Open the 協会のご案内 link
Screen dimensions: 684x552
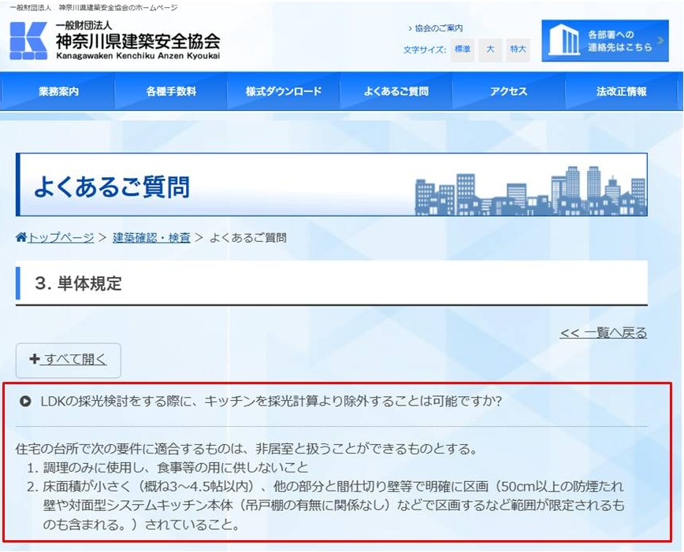436,28
